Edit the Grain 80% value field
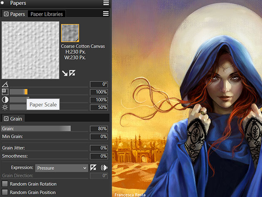 [99, 129]
